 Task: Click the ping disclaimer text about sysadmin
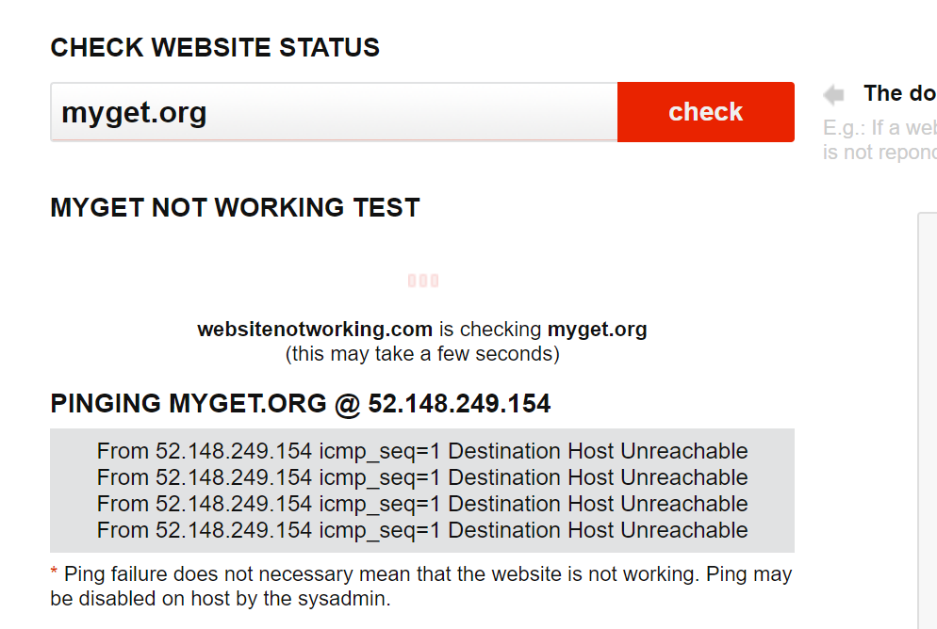[420, 586]
